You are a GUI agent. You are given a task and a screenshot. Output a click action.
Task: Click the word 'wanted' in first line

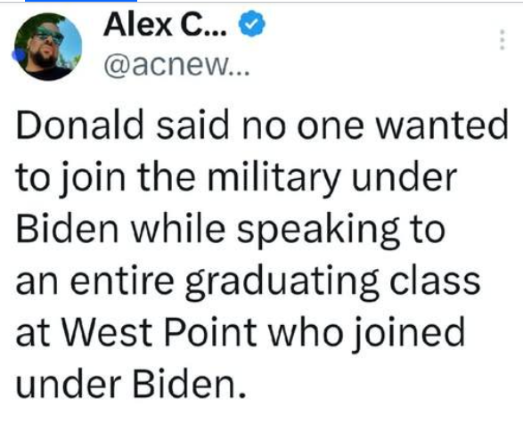[x=443, y=125]
